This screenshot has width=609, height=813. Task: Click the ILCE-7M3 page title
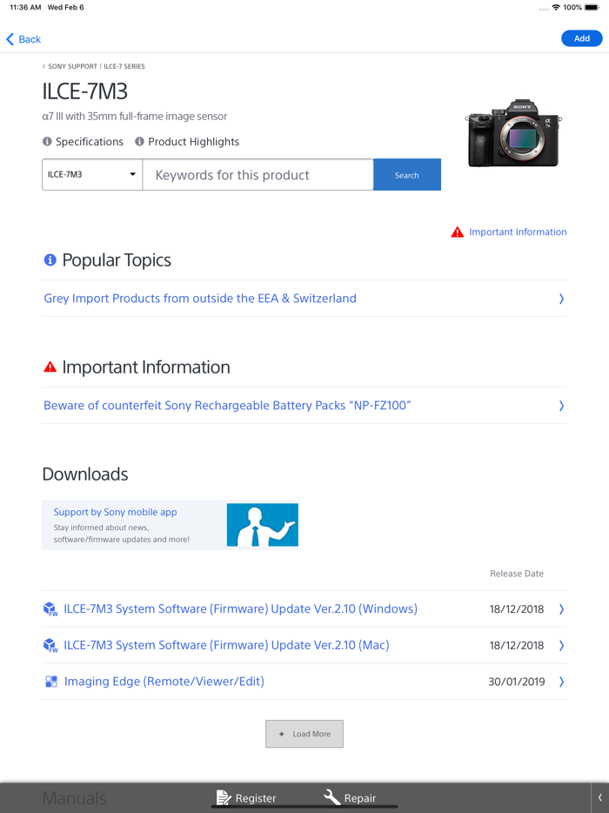pos(85,91)
